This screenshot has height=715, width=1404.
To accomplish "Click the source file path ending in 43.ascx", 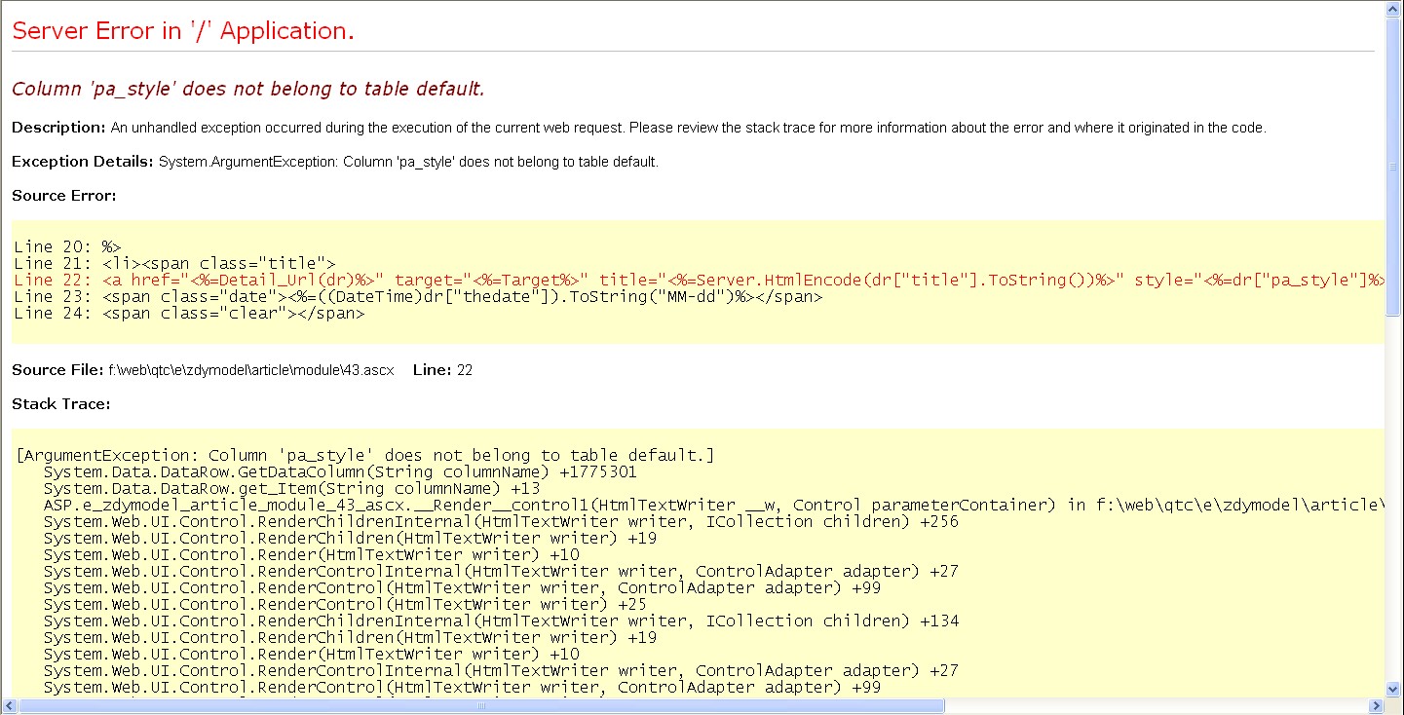I will click(251, 370).
